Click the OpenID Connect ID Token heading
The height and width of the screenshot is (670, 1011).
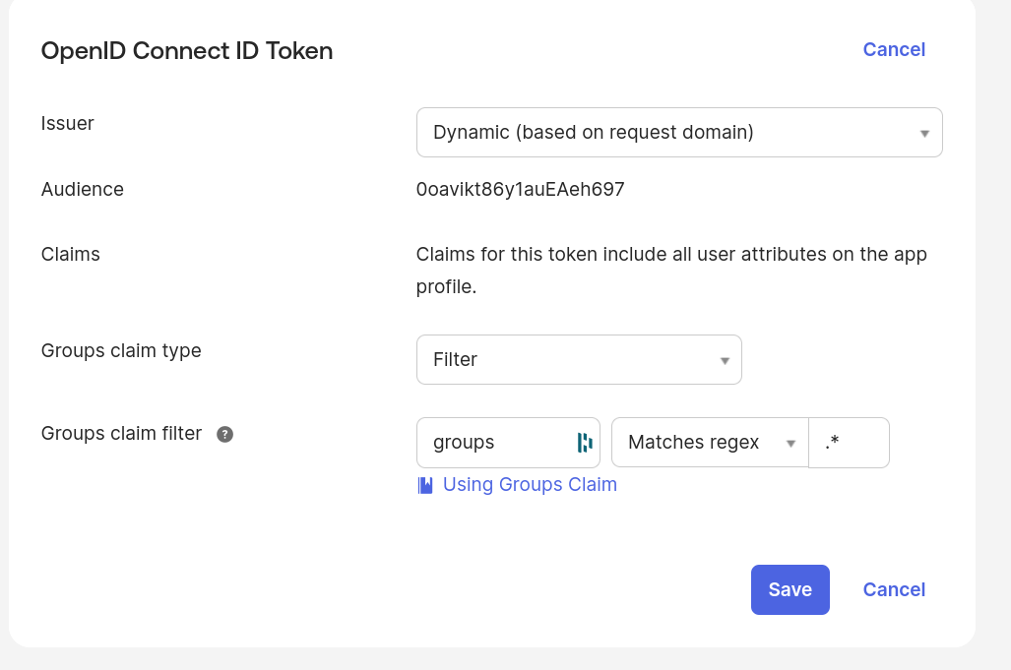pyautogui.click(x=187, y=50)
